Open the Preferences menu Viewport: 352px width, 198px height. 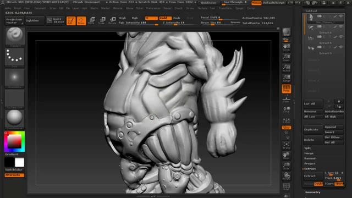[x=153, y=8]
